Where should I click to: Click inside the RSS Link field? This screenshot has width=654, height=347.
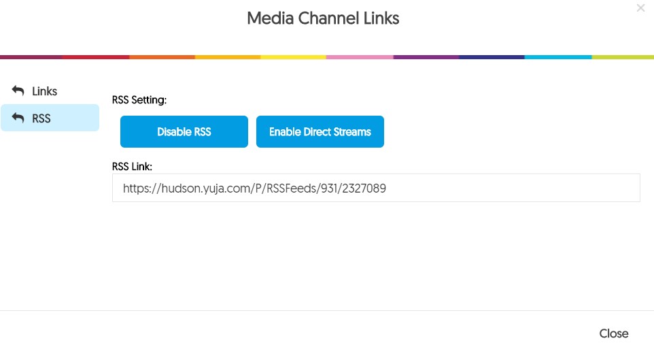coord(376,188)
